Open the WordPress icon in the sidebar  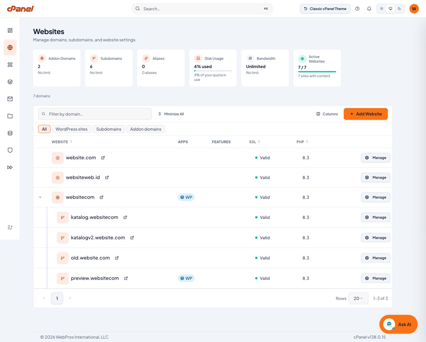click(x=10, y=82)
